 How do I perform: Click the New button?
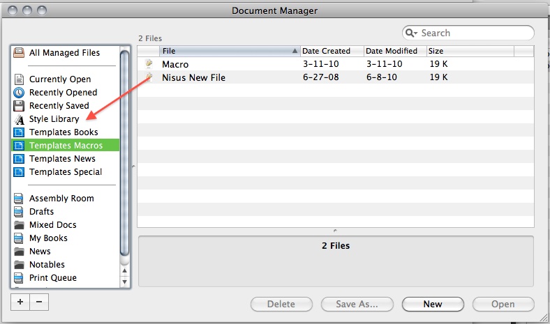tap(433, 304)
